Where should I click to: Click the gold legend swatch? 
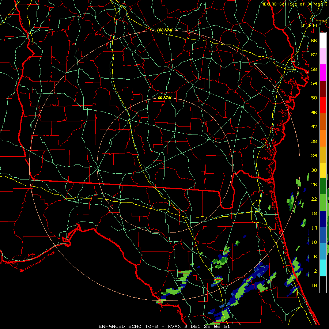[323, 155]
